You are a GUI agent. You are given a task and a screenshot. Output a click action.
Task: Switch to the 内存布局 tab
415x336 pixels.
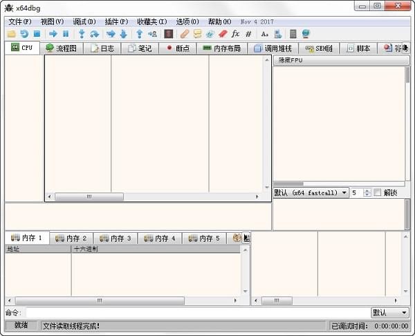[x=221, y=48]
